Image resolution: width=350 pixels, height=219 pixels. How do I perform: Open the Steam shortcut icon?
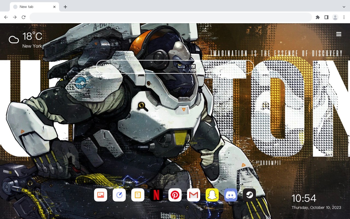(249, 195)
